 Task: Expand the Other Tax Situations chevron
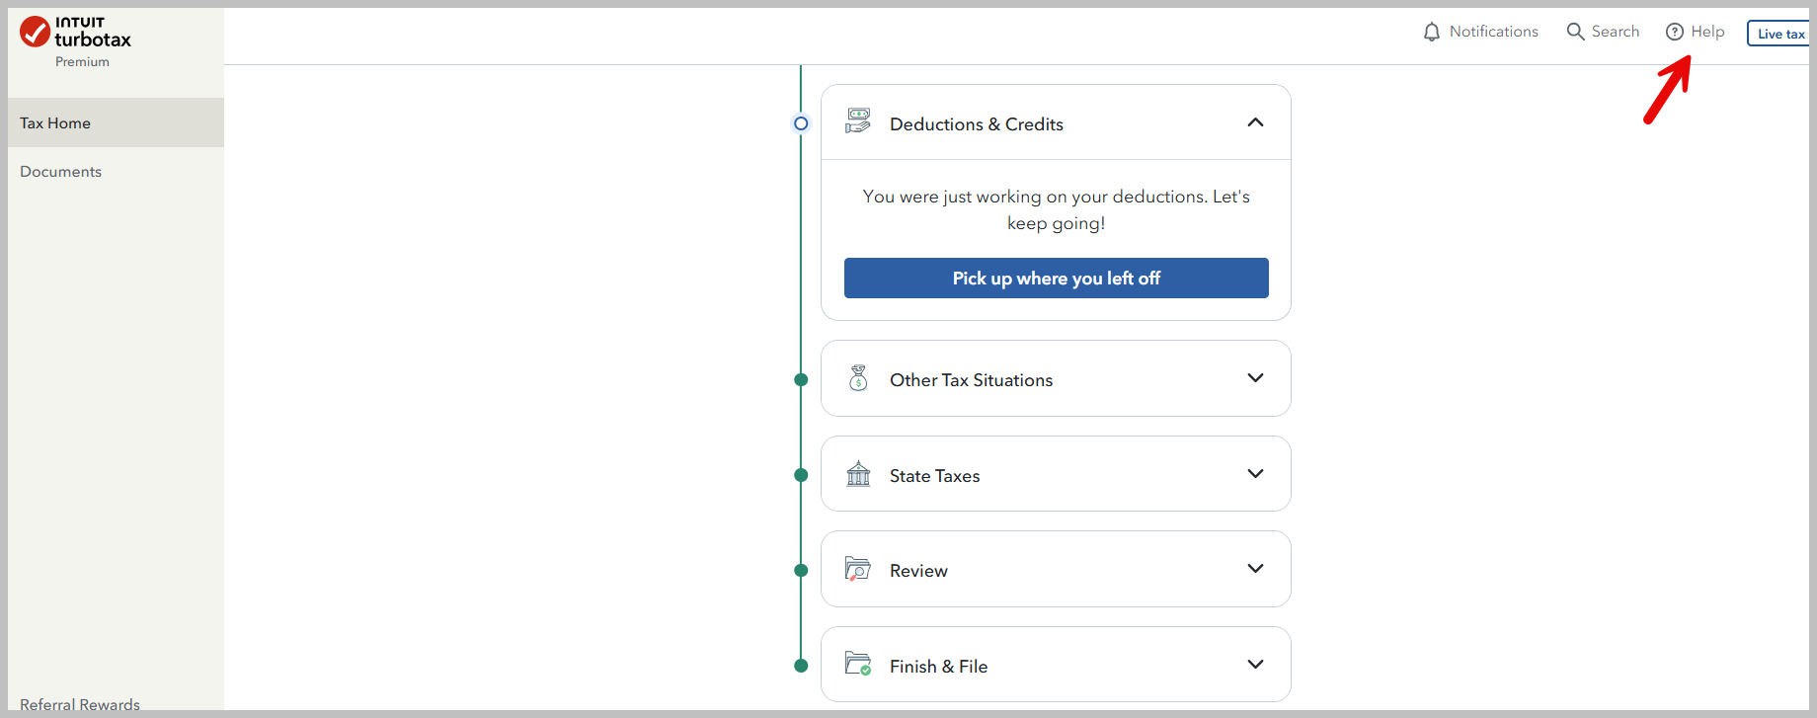pos(1255,378)
